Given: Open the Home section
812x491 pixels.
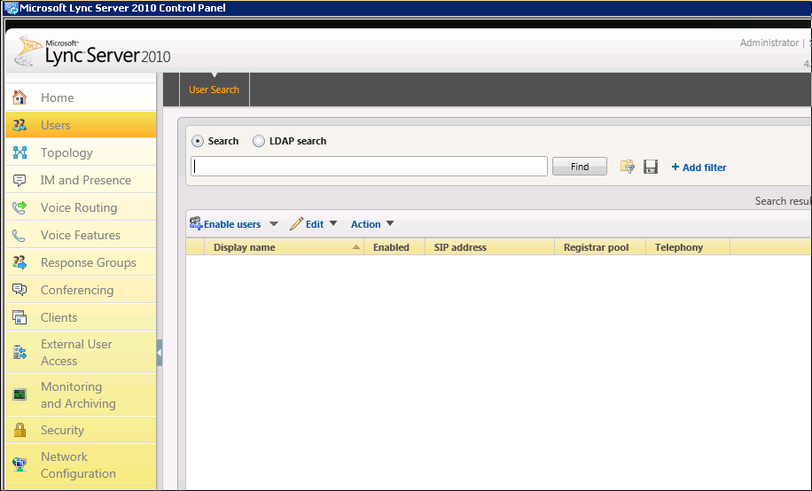Looking at the screenshot, I should pyautogui.click(x=81, y=97).
